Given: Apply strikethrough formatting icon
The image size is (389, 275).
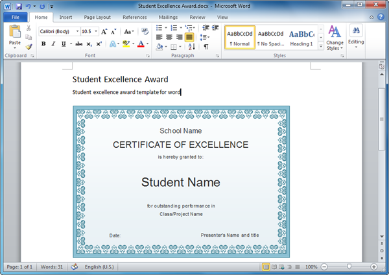Looking at the screenshot, I should [x=78, y=44].
